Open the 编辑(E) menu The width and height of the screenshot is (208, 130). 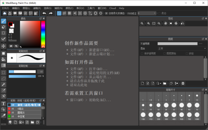click(x=16, y=8)
